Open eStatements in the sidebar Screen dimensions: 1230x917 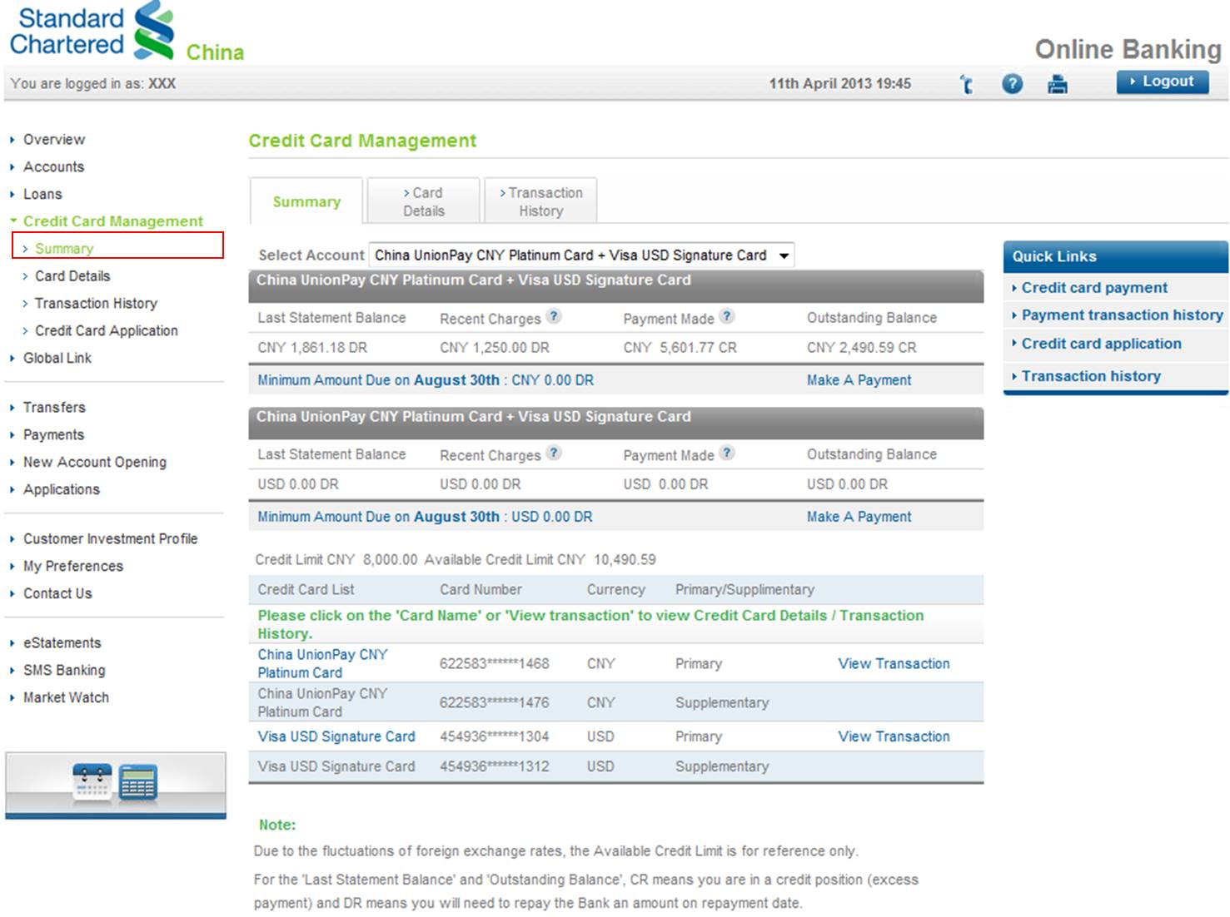click(62, 642)
